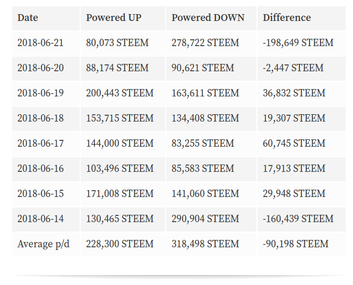The image size is (353, 285).
Task: Click the Difference column header
Action: (287, 18)
